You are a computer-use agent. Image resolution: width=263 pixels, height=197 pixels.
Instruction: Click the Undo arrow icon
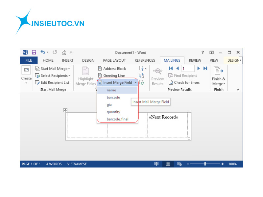click(43, 53)
